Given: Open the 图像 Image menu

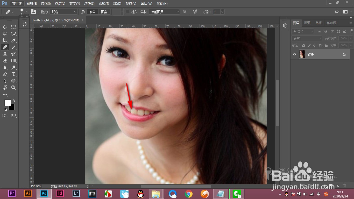Looking at the screenshot, I should [46, 4].
